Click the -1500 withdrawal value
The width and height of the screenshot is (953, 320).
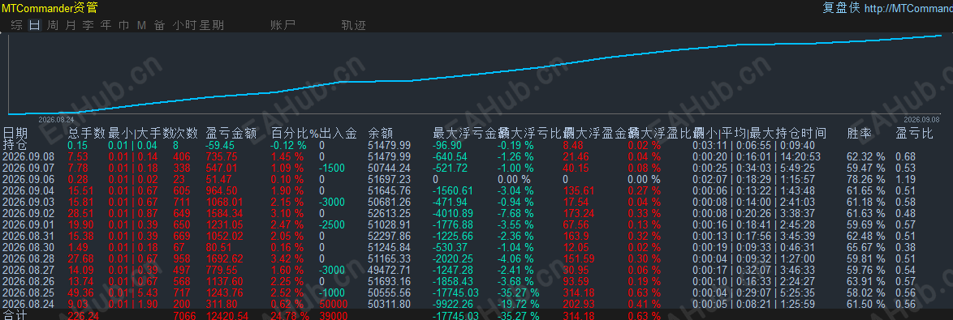(331, 168)
